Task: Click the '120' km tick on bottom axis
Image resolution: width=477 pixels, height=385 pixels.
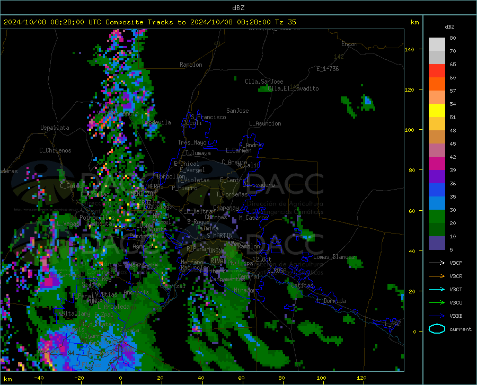Action: pyautogui.click(x=361, y=378)
